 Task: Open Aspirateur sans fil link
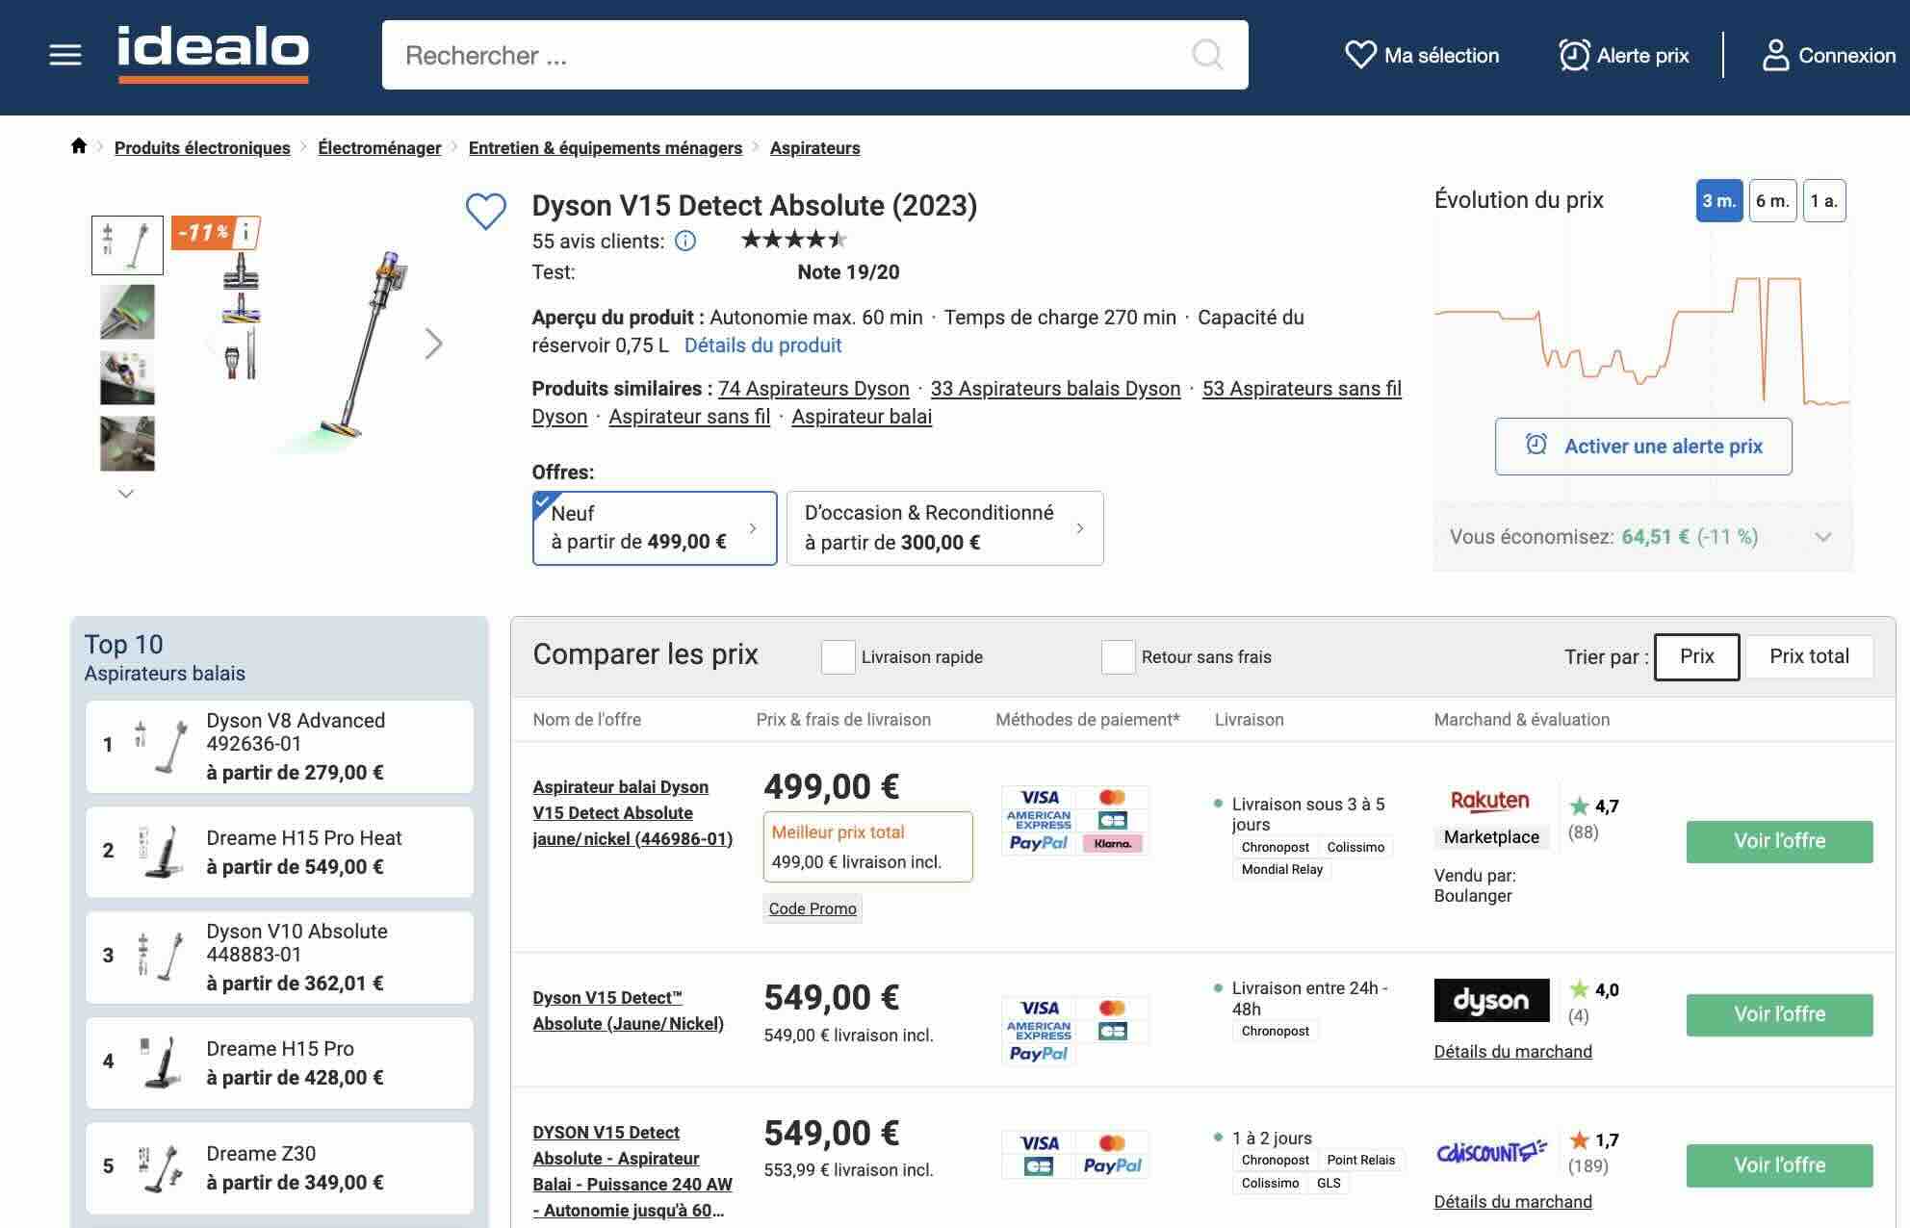coord(689,417)
